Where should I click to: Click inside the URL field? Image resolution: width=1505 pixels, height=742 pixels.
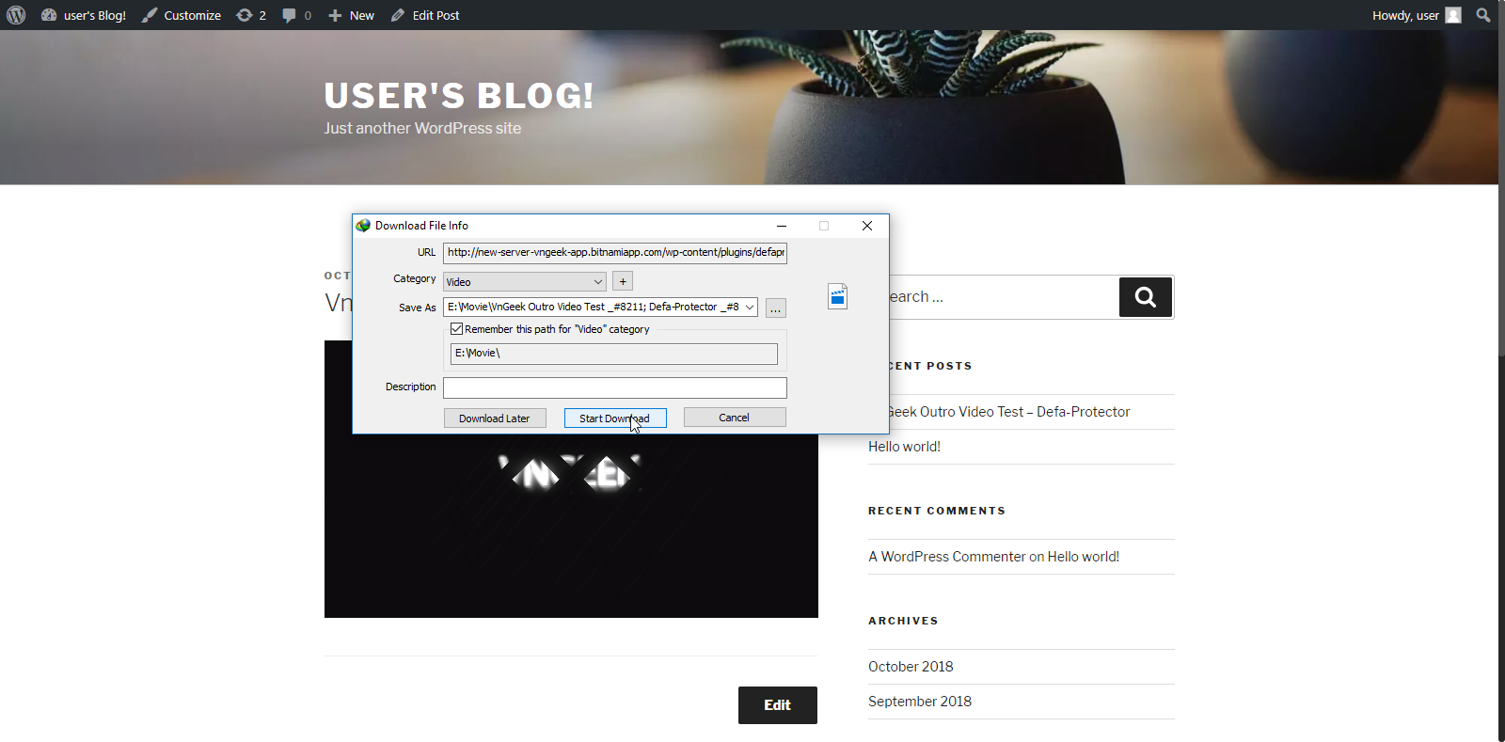tap(615, 253)
